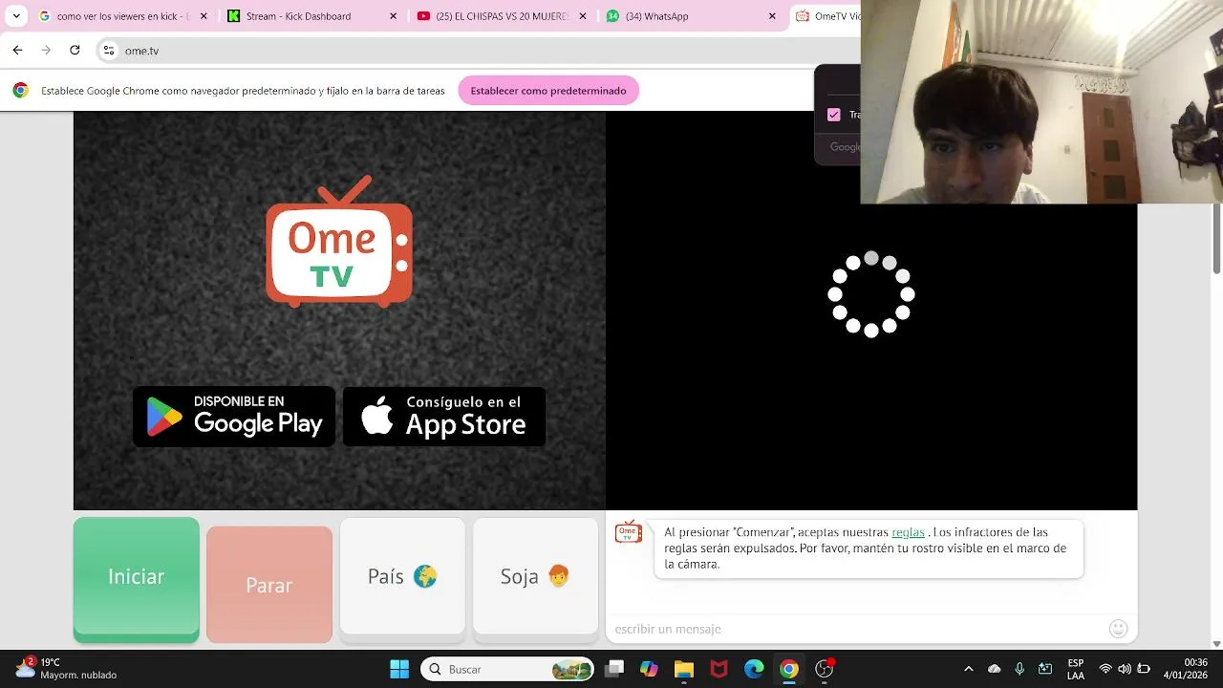Click the Chrome taskbar icon
This screenshot has width=1223, height=688.
coord(788,669)
